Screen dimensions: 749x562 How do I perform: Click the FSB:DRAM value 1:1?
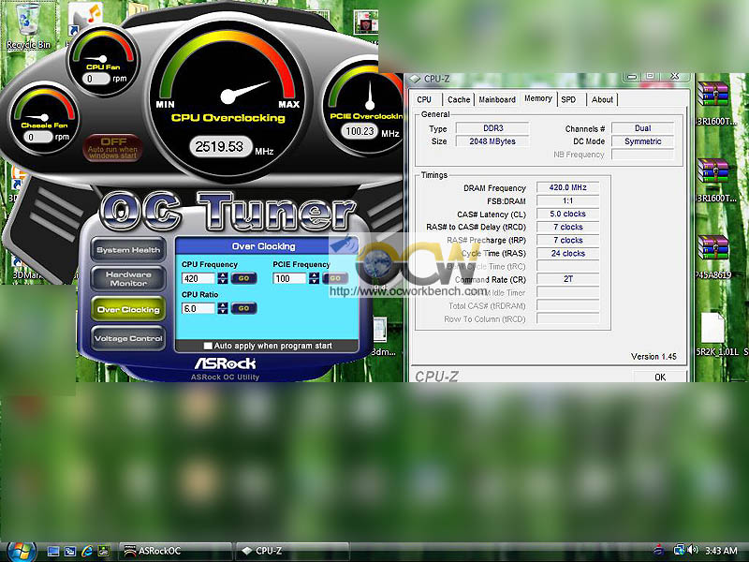[x=567, y=200]
